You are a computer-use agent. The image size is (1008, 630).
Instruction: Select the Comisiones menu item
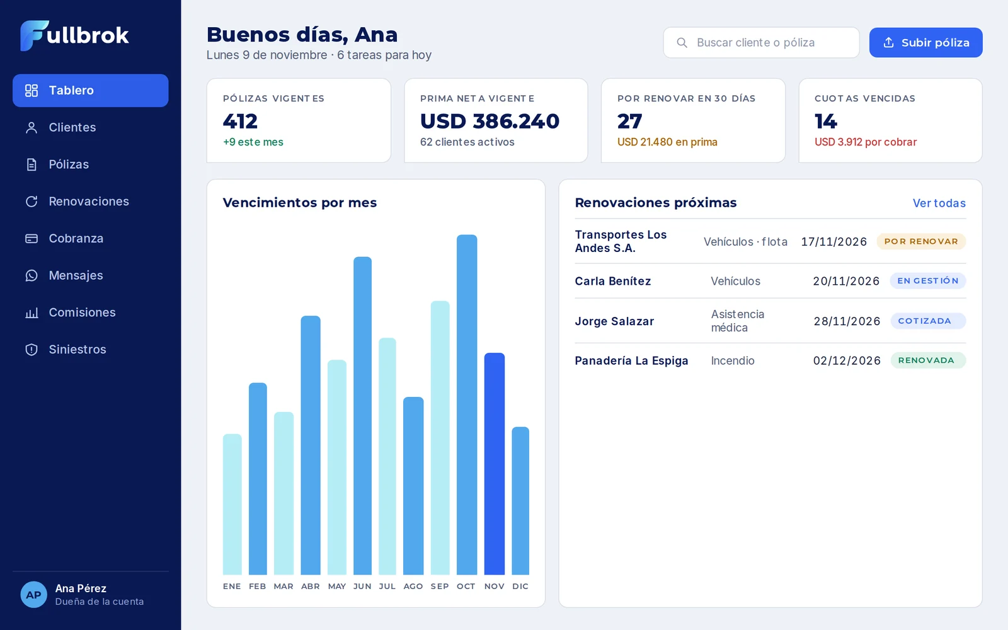coord(91,313)
